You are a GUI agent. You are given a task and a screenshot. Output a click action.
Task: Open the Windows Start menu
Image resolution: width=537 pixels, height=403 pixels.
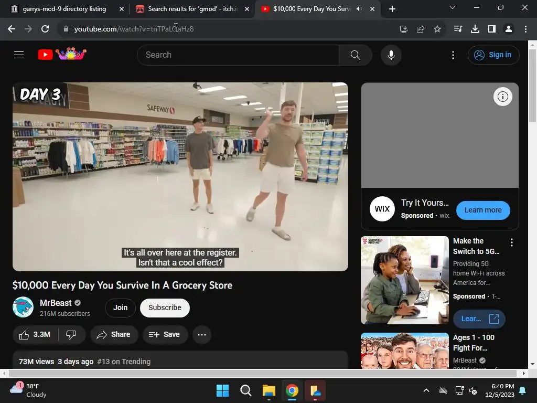(222, 390)
